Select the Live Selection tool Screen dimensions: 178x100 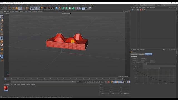click(x=10, y=8)
